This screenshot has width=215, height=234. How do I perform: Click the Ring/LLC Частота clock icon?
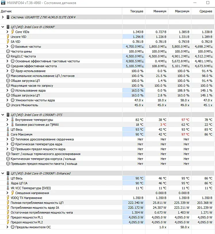point(8,56)
